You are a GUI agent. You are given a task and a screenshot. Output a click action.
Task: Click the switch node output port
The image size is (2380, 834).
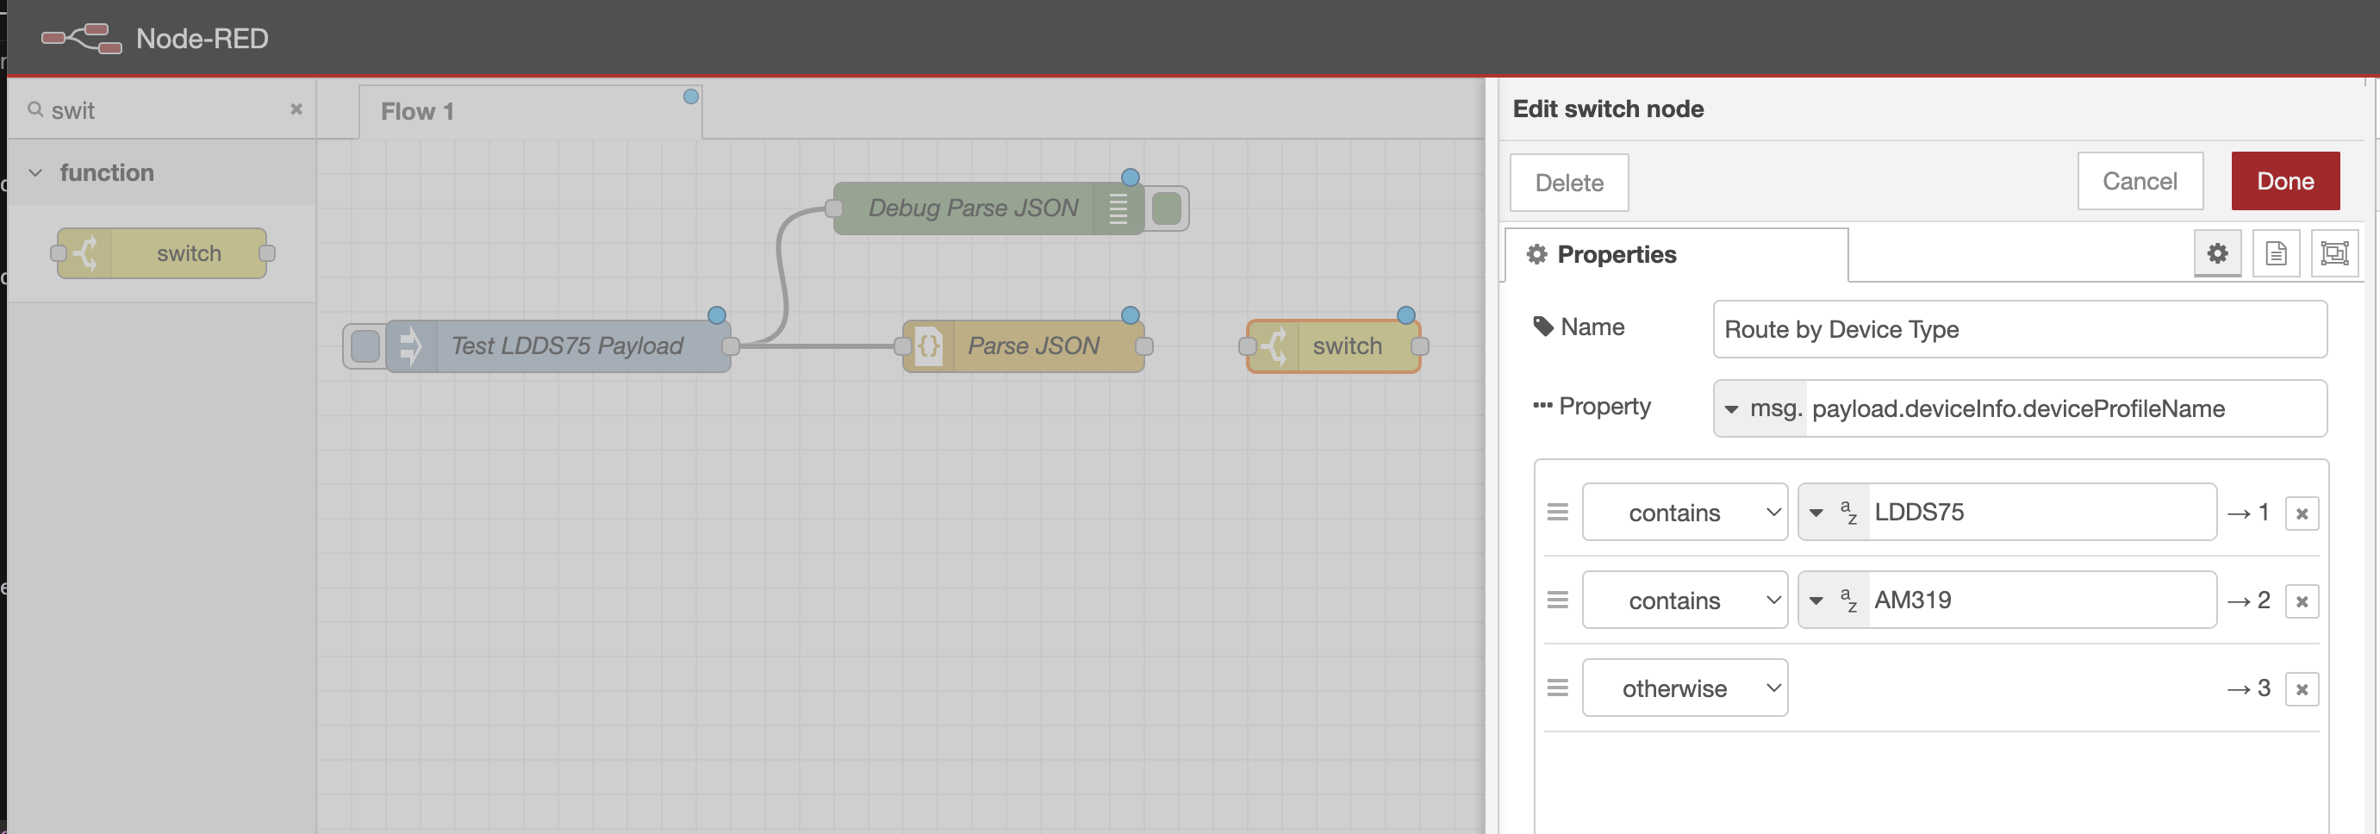pyautogui.click(x=1420, y=346)
